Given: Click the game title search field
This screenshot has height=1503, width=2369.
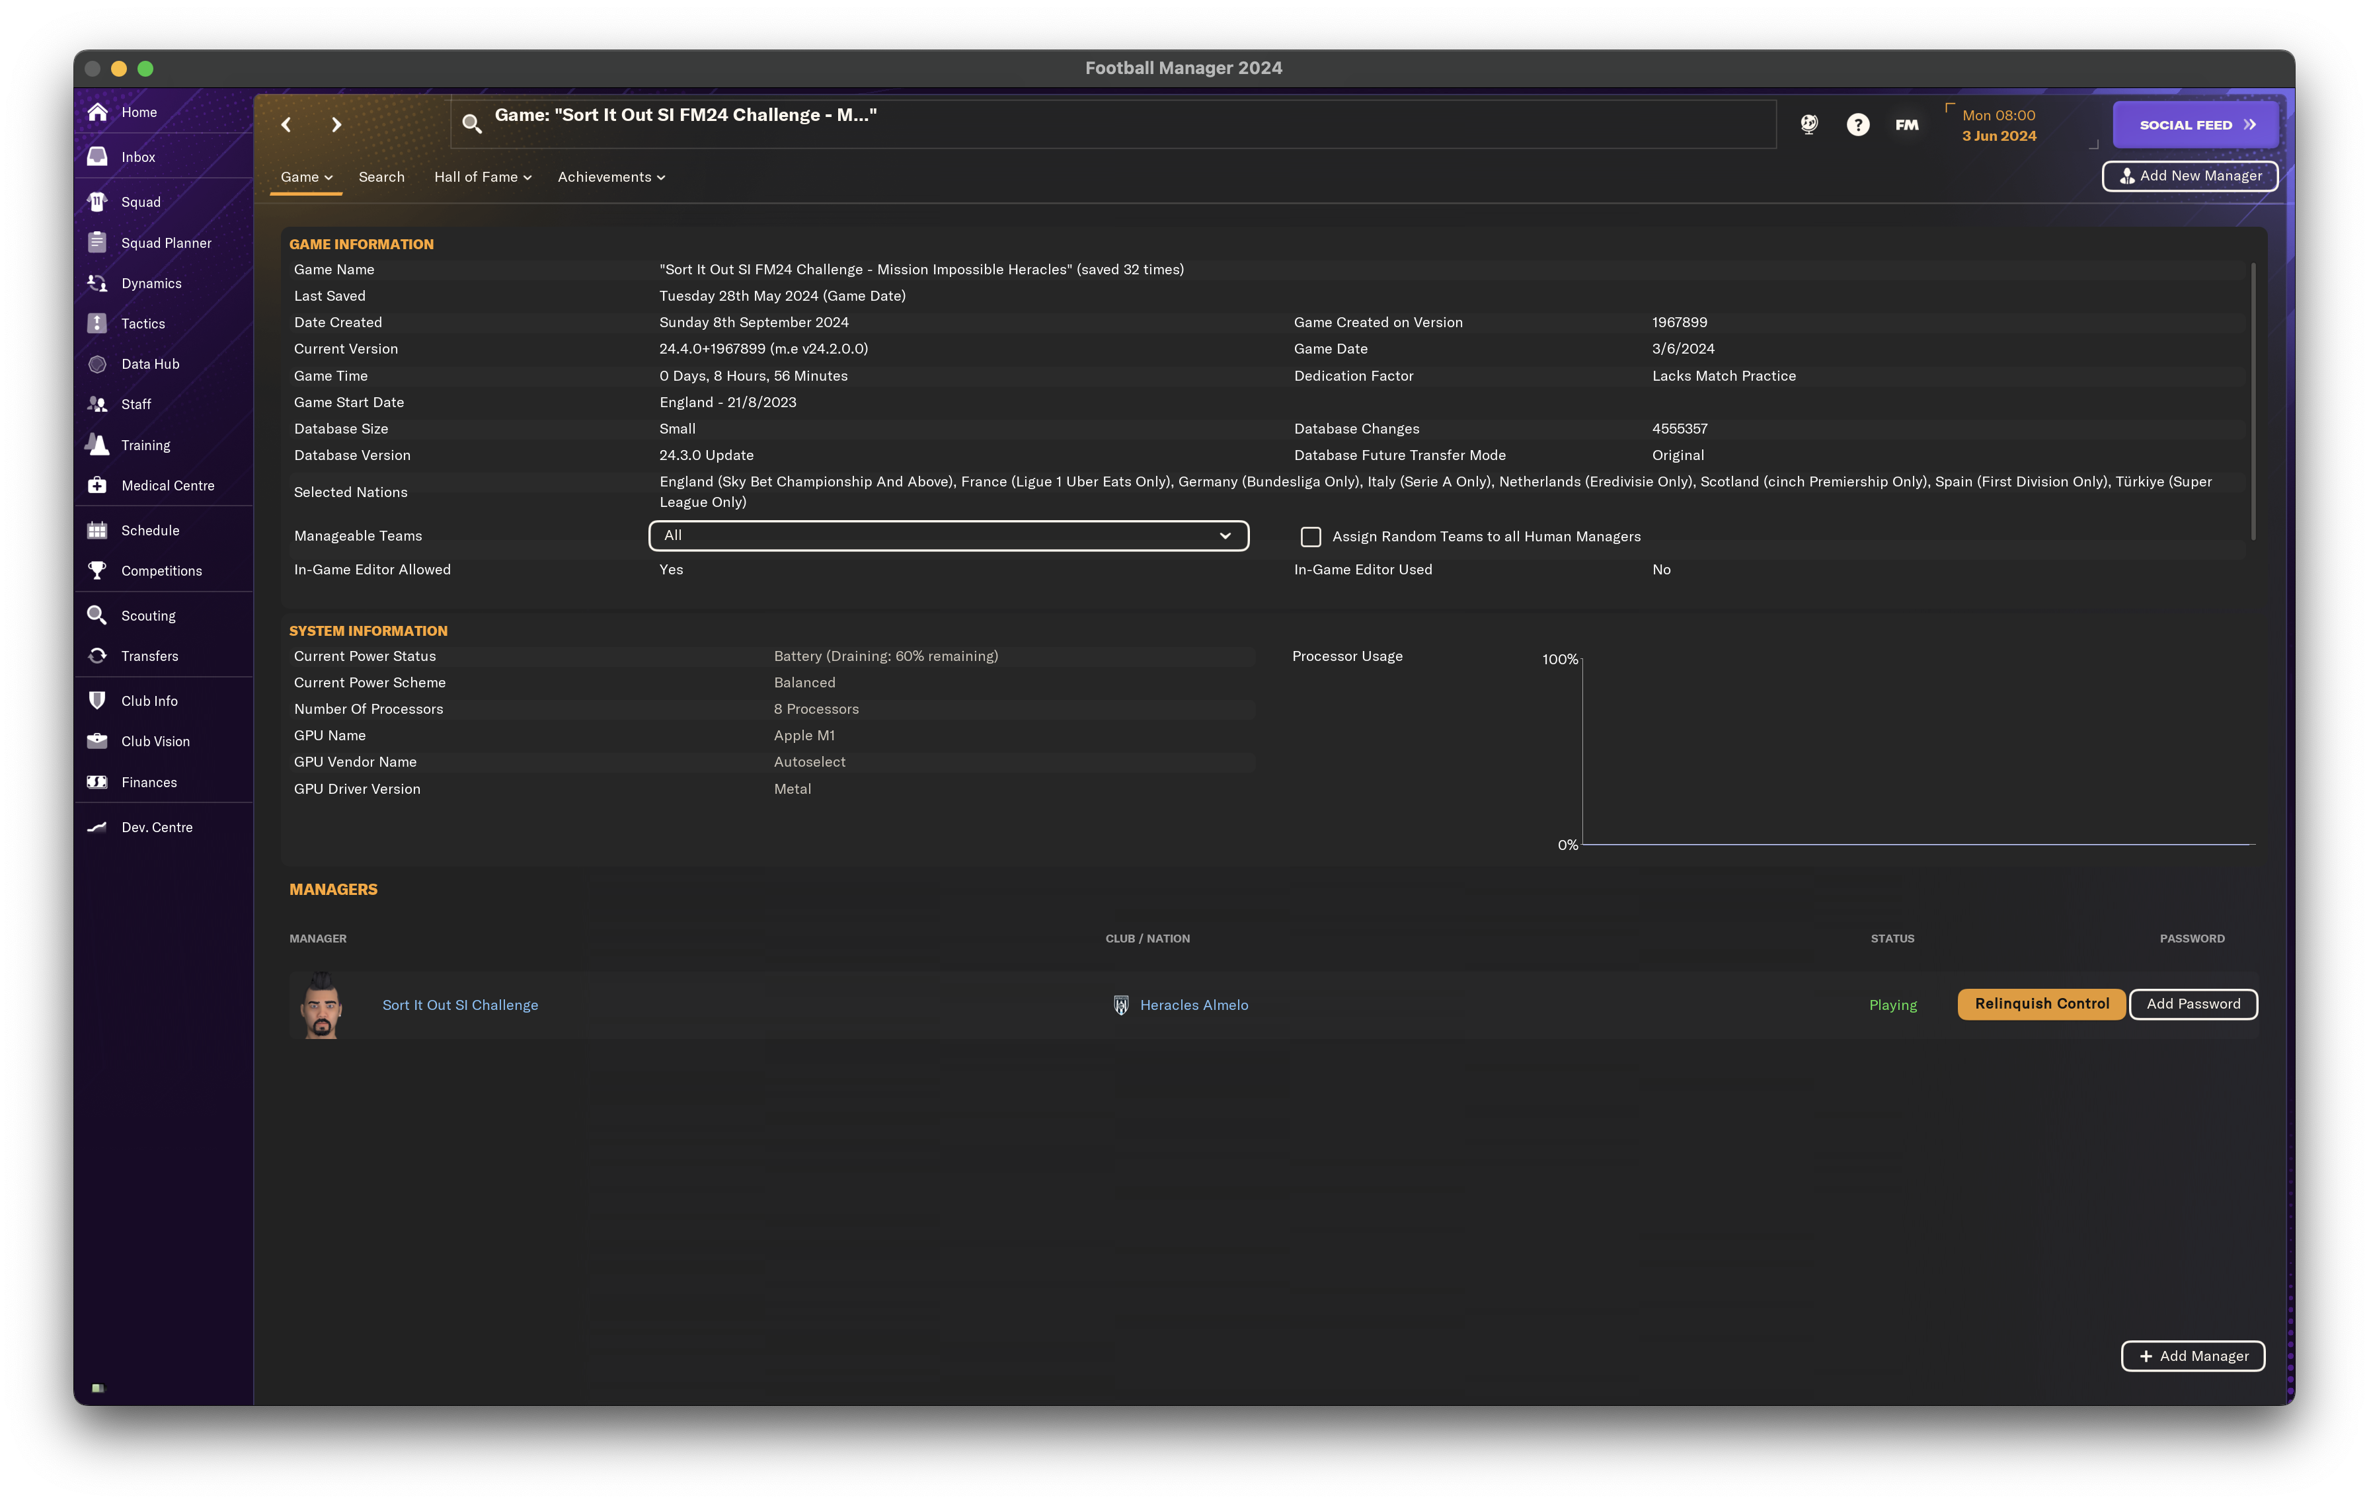Looking at the screenshot, I should click(x=1114, y=124).
